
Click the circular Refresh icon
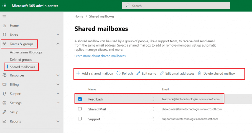118,73
